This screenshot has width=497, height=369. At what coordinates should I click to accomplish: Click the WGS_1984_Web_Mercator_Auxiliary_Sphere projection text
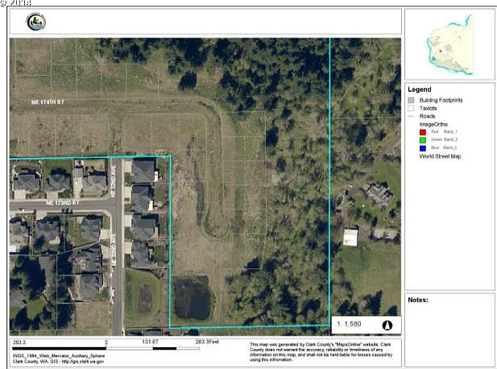click(x=59, y=355)
